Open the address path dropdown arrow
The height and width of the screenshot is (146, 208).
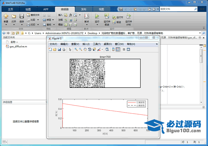[200, 33]
